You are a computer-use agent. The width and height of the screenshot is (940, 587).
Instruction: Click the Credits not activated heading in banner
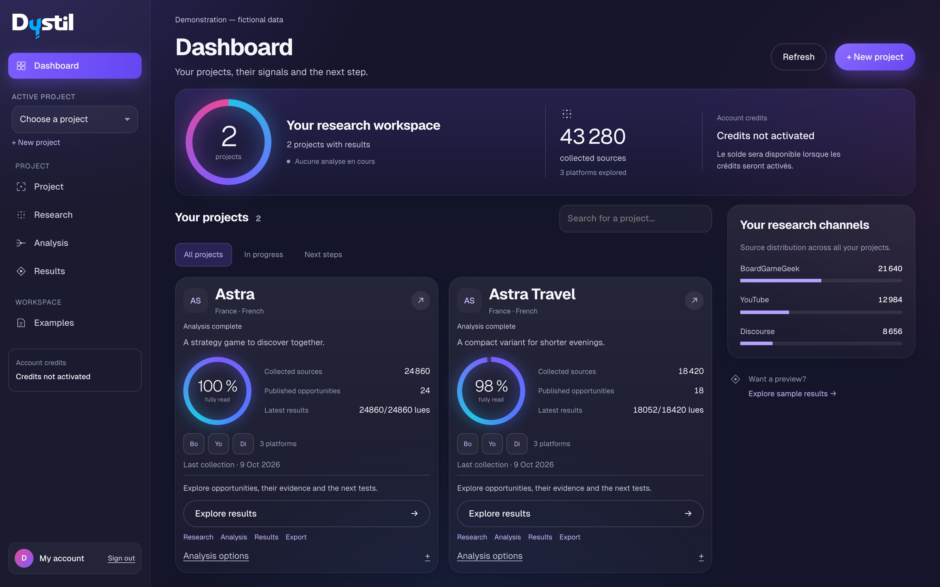coord(765,136)
